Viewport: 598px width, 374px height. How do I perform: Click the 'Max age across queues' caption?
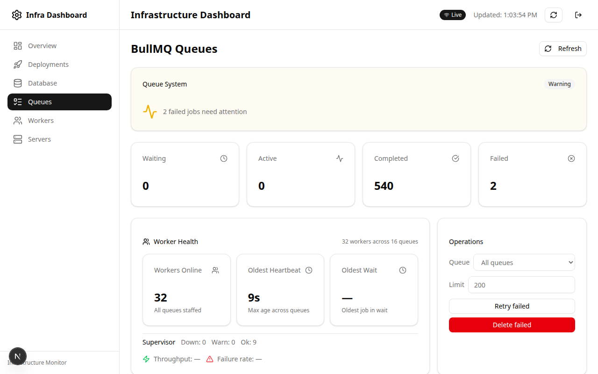278,310
